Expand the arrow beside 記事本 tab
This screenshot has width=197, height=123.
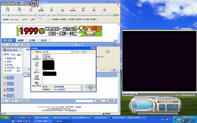coord(49,40)
